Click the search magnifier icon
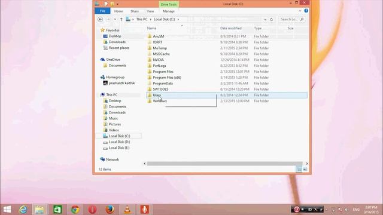 (x=302, y=19)
